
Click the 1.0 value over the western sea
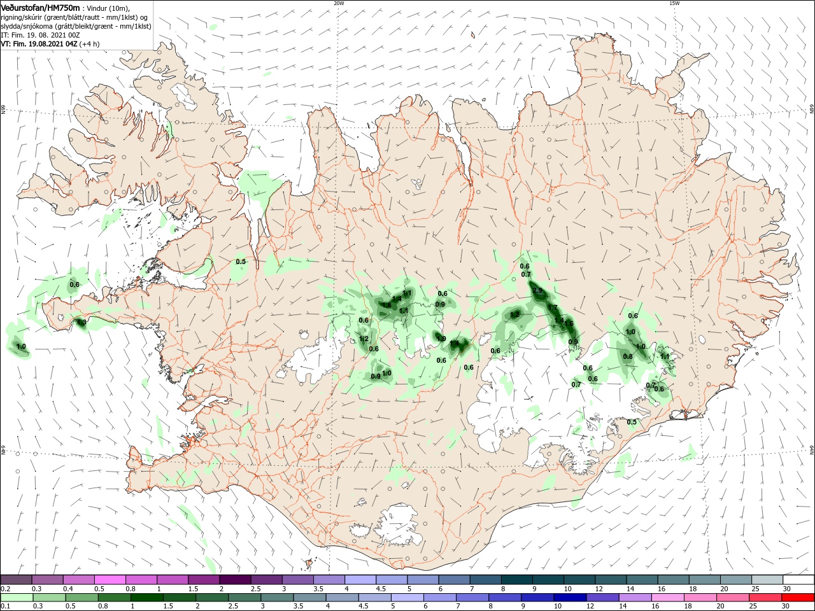click(x=21, y=346)
